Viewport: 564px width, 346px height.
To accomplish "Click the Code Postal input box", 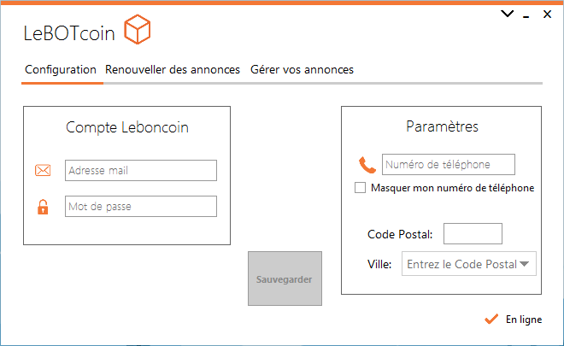I will [x=473, y=234].
